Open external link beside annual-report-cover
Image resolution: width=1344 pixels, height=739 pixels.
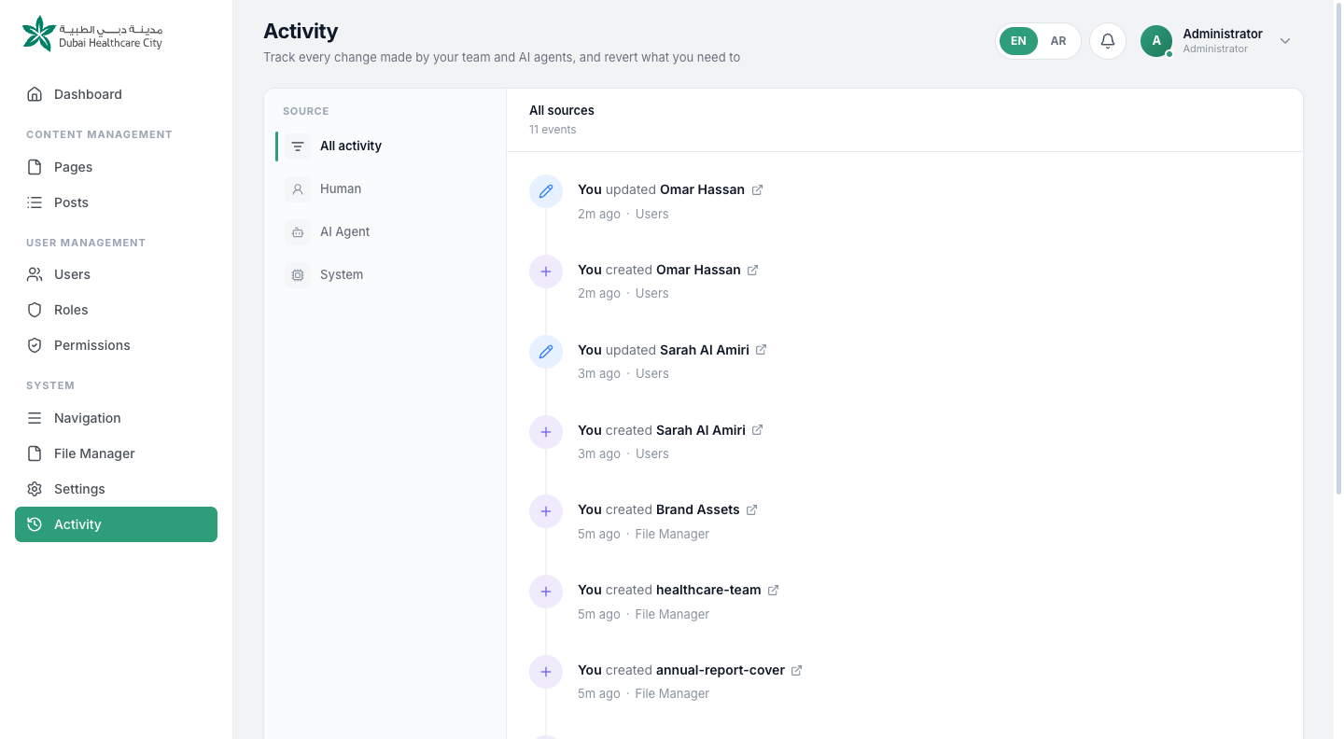coord(797,670)
